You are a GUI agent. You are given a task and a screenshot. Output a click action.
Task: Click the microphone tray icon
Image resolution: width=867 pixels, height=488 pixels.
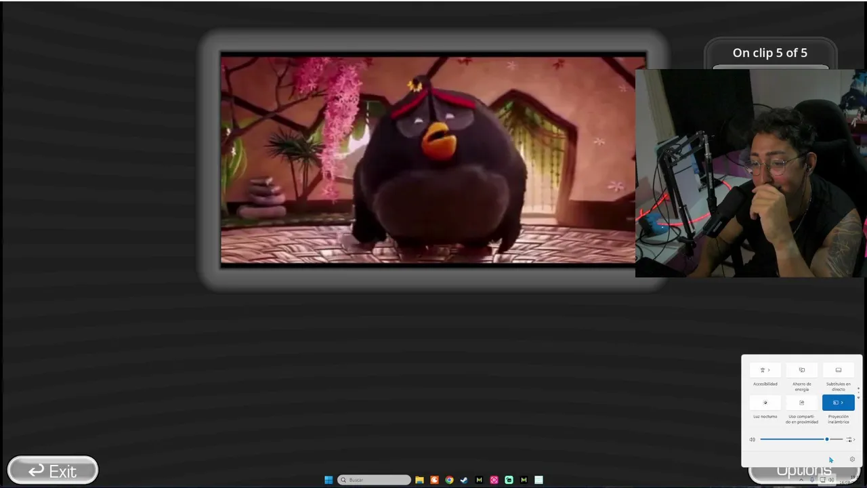point(812,480)
